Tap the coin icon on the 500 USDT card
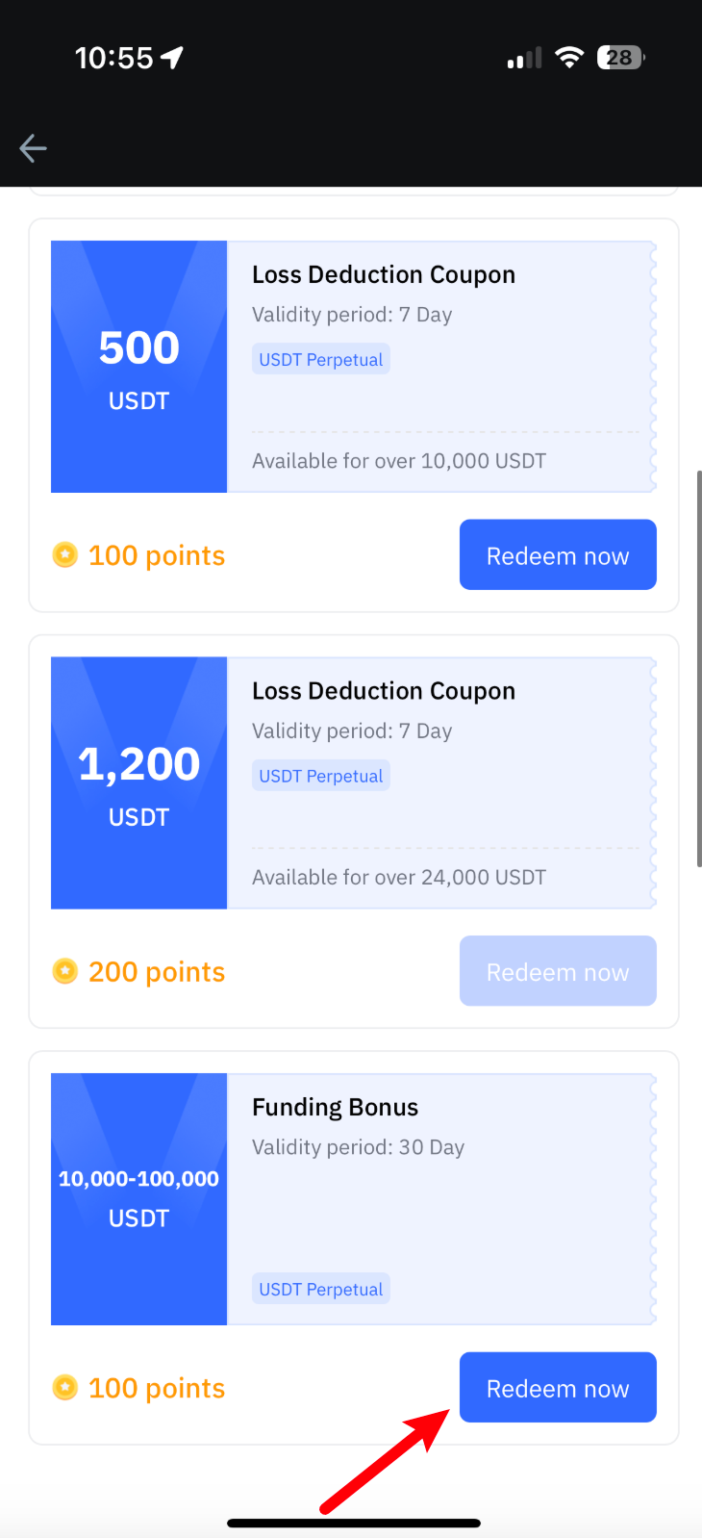 coord(64,555)
